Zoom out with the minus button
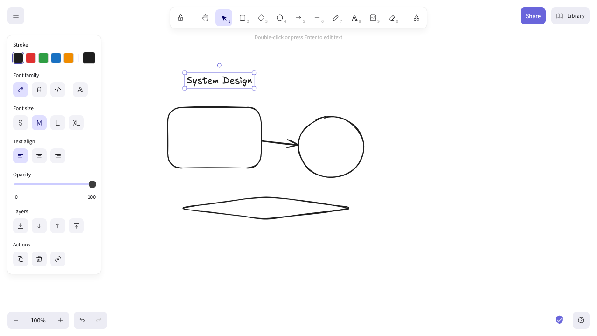The image size is (597, 336). (16, 320)
